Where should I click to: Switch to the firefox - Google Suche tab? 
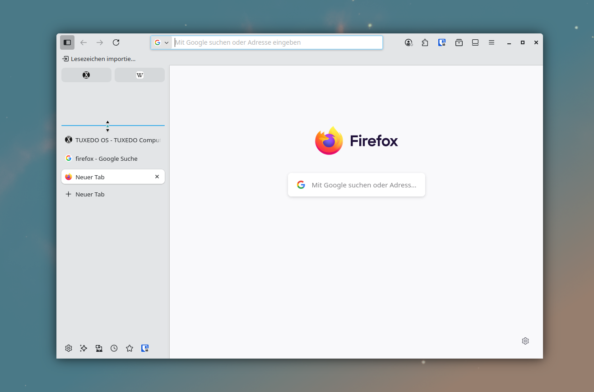tap(113, 159)
